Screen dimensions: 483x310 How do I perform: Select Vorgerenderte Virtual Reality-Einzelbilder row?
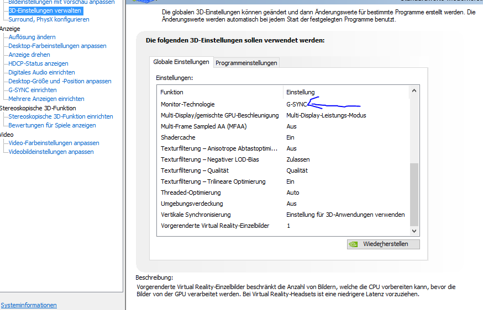(283, 226)
